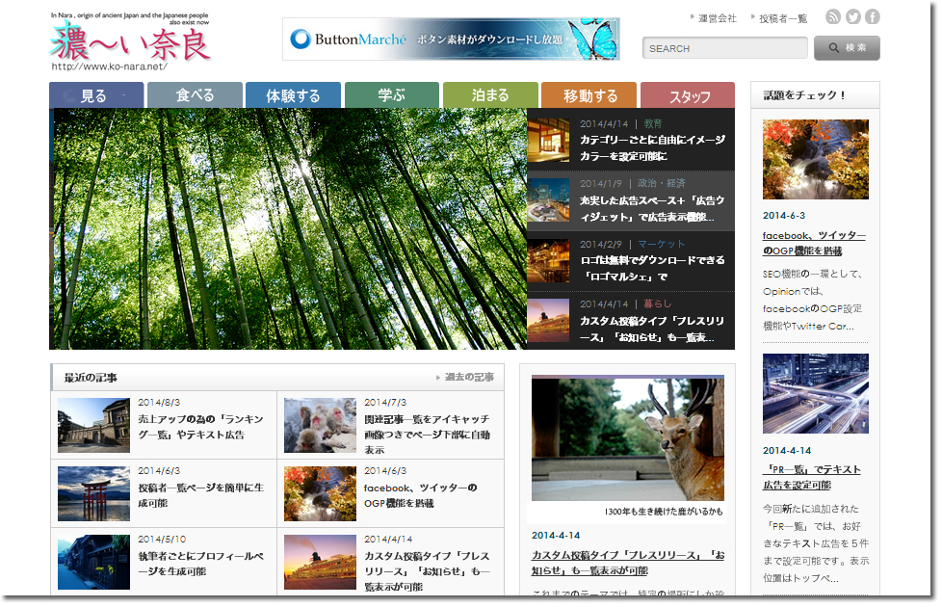Open the 体験する navigation tab
Viewport: 942px width, 607px height.
(x=293, y=95)
